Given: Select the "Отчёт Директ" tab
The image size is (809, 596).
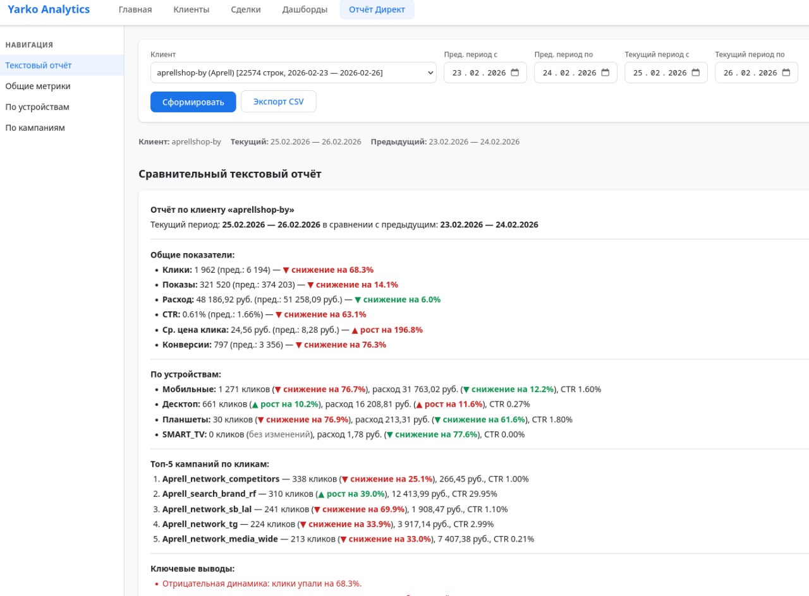Looking at the screenshot, I should [x=377, y=9].
